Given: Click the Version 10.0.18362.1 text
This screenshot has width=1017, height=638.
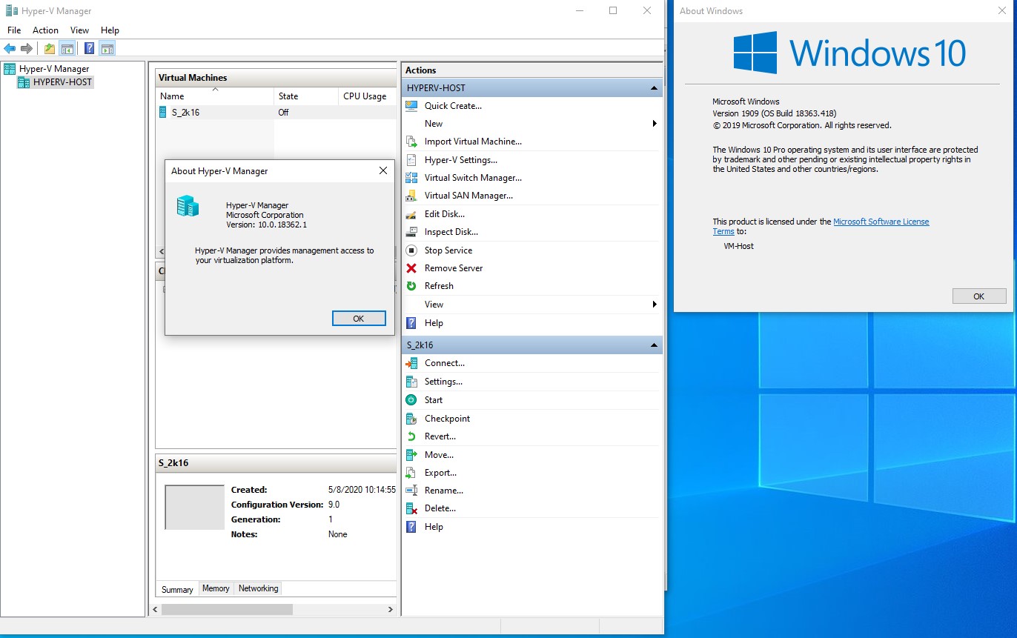Looking at the screenshot, I should click(x=266, y=225).
